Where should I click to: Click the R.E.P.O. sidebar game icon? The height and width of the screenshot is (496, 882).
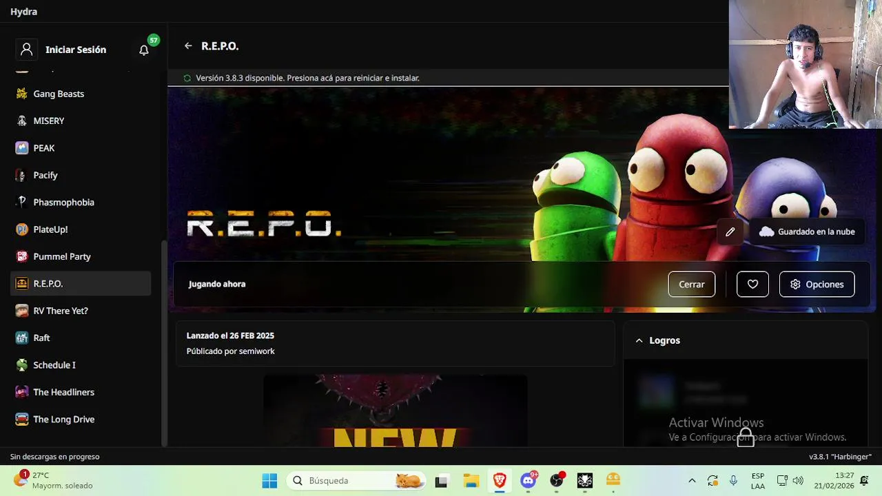[22, 284]
